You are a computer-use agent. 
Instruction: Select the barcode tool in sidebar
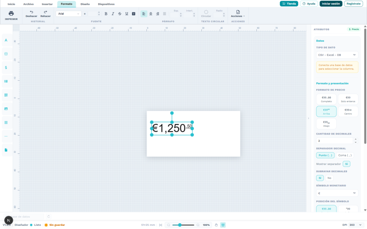6,81
